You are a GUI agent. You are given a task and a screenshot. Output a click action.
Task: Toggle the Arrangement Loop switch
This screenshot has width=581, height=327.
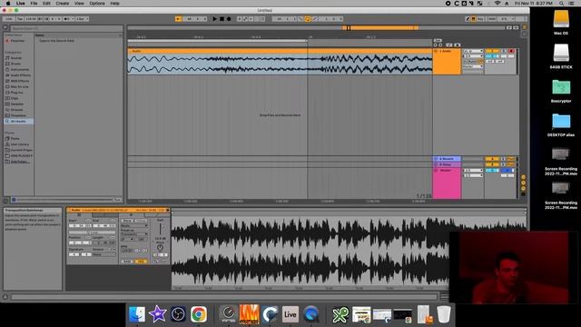(307, 19)
